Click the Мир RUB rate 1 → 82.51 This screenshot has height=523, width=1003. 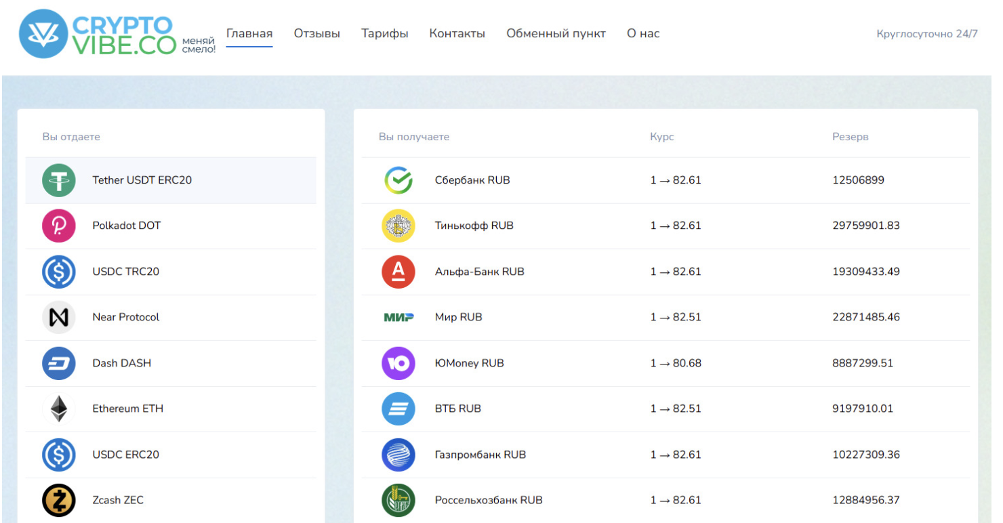point(676,317)
